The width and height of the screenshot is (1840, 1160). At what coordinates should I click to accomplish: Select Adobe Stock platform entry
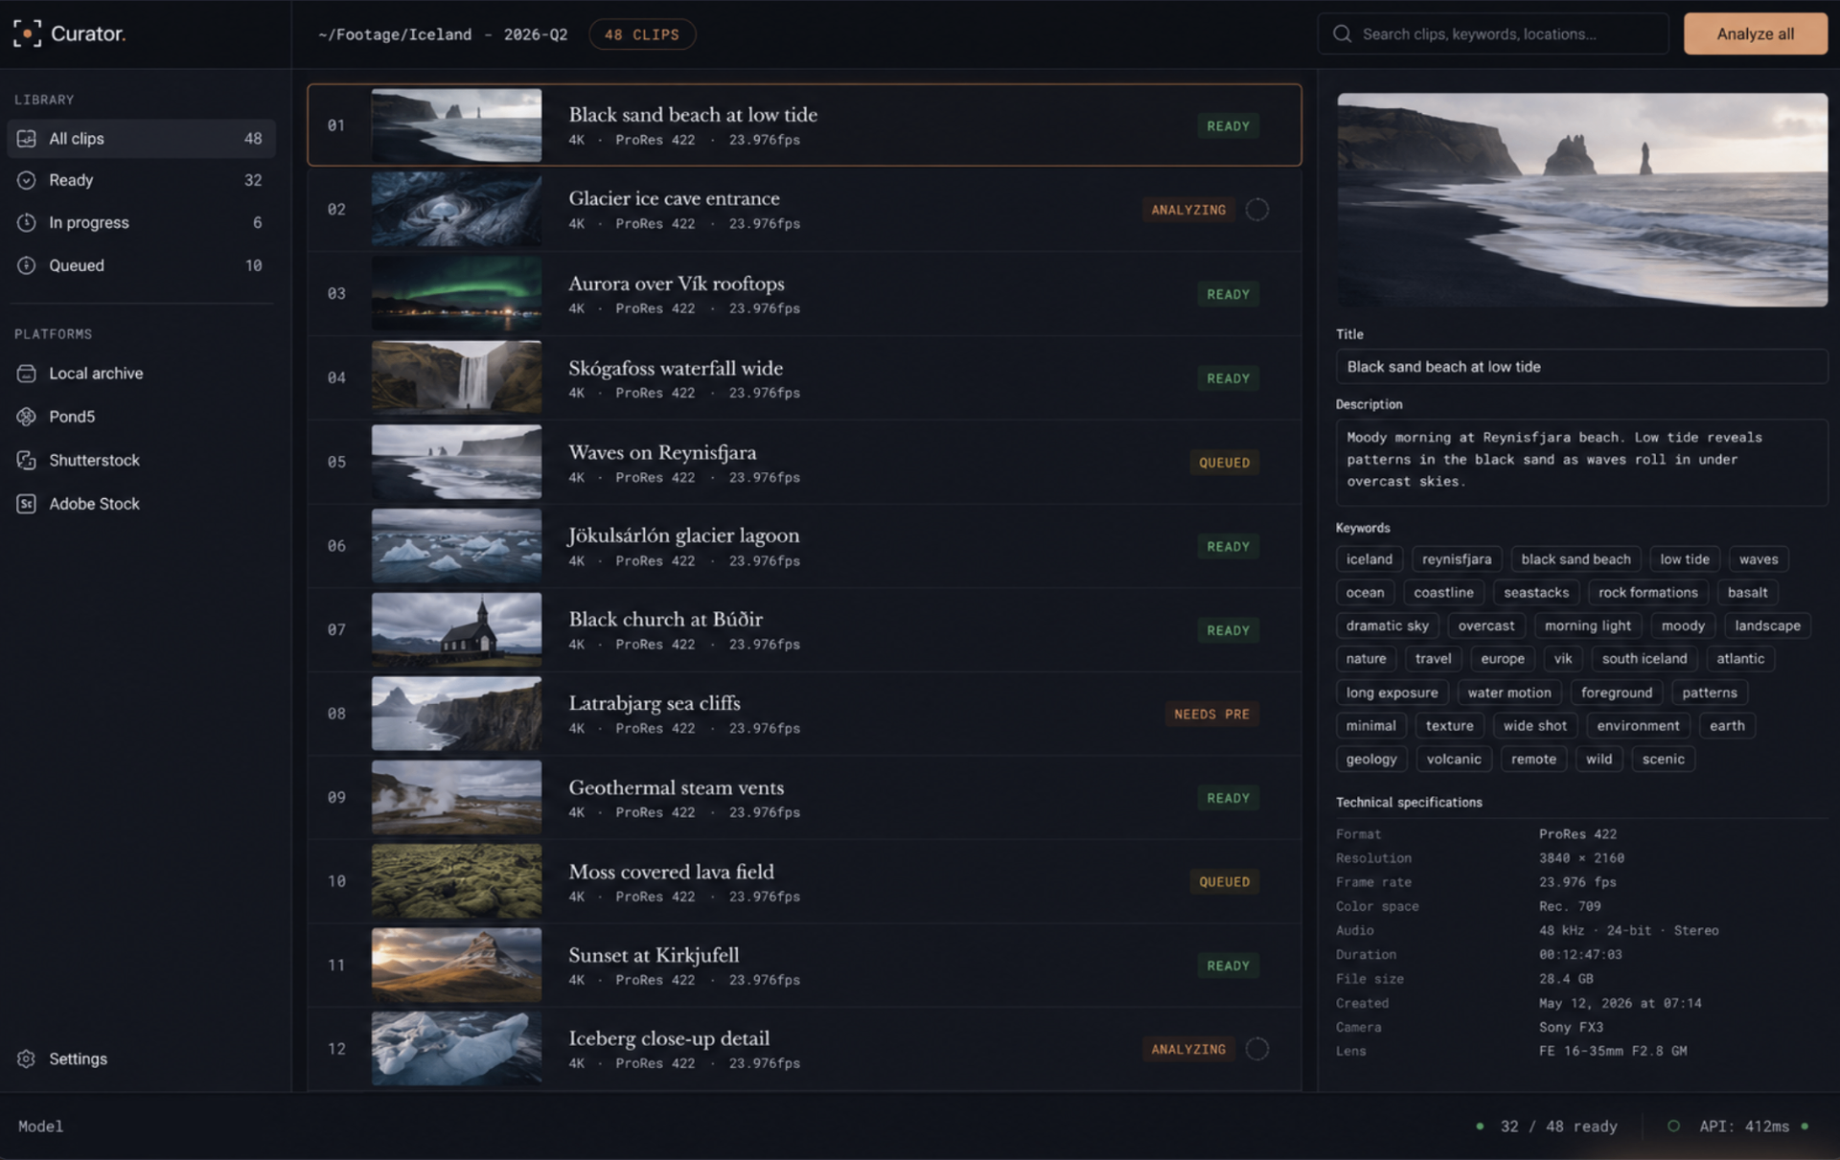pos(142,504)
